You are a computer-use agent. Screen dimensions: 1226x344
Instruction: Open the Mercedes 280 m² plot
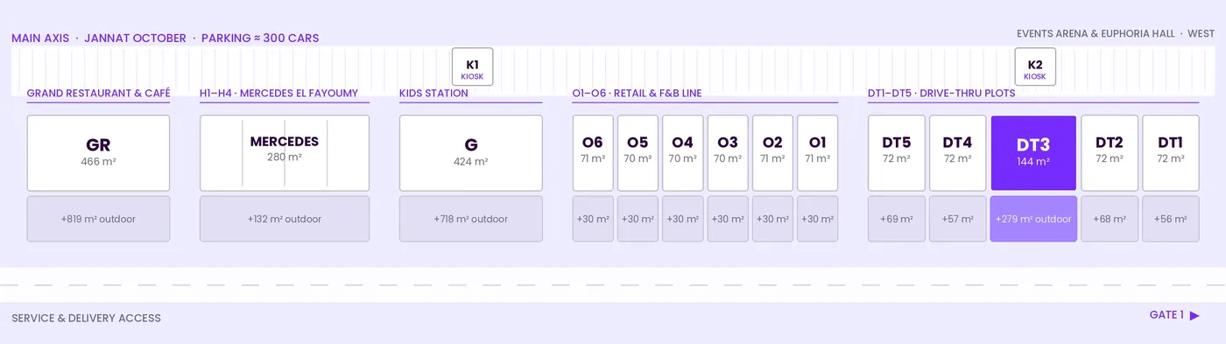(285, 153)
